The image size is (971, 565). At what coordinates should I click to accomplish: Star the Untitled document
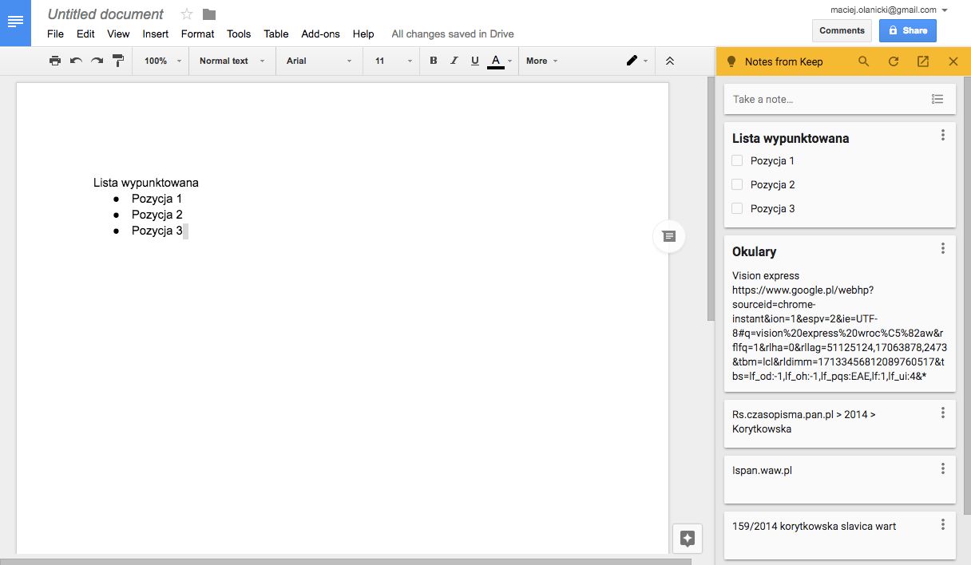tap(187, 14)
